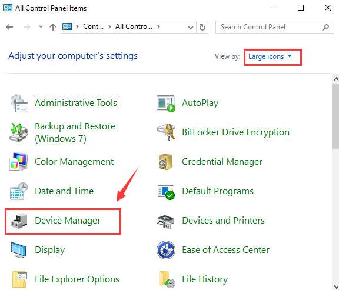Minimize the Control Panel window

click(x=274, y=8)
